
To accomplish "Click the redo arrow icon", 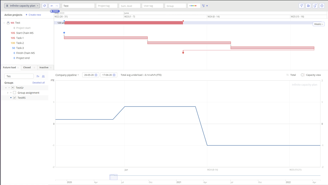I will coord(57,6).
